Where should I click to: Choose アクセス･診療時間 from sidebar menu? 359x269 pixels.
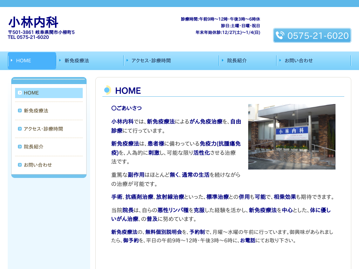click(43, 129)
